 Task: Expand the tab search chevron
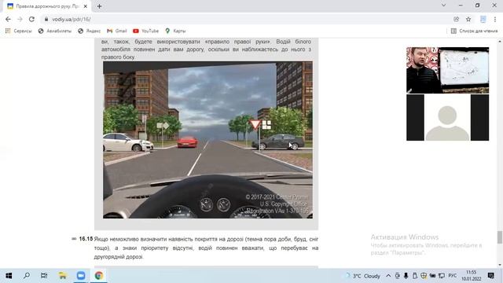[443, 6]
